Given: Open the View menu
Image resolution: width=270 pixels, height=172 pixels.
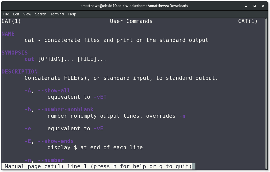Looking at the screenshot, I should 27,14.
